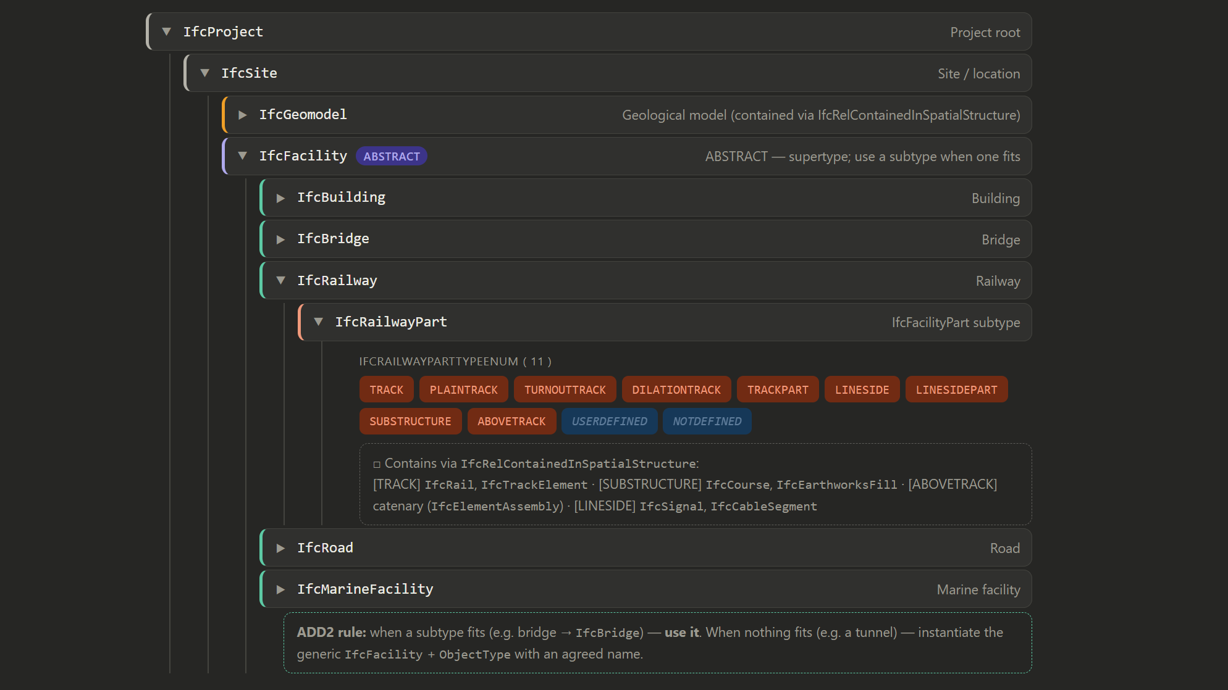Viewport: 1228px width, 690px height.
Task: Collapse the IfcSite tree node
Action: pos(204,73)
